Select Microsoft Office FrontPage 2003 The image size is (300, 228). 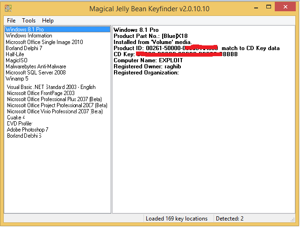tap(40, 93)
